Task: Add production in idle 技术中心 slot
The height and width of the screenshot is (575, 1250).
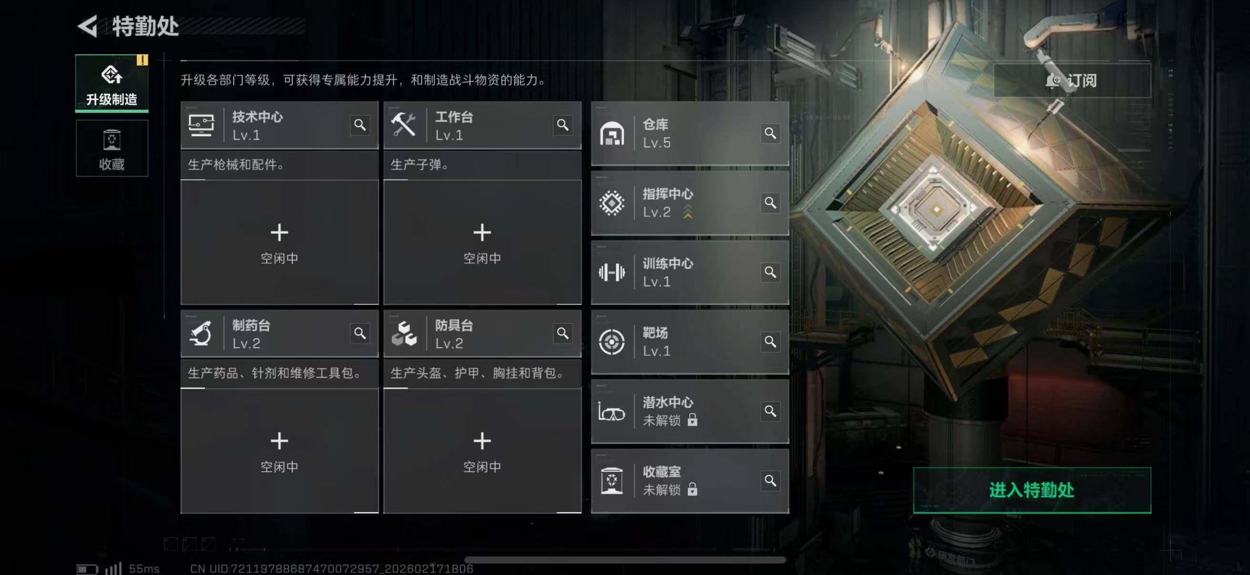Action: coord(279,242)
